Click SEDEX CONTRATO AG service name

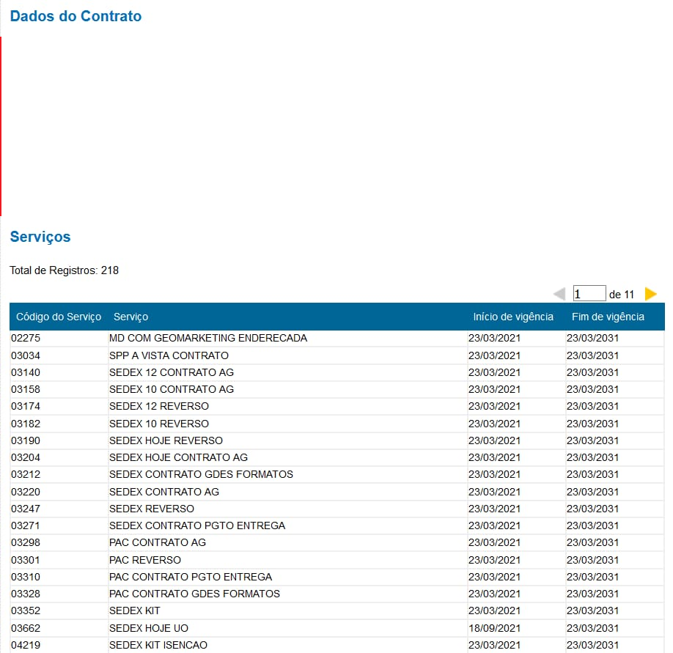(164, 492)
